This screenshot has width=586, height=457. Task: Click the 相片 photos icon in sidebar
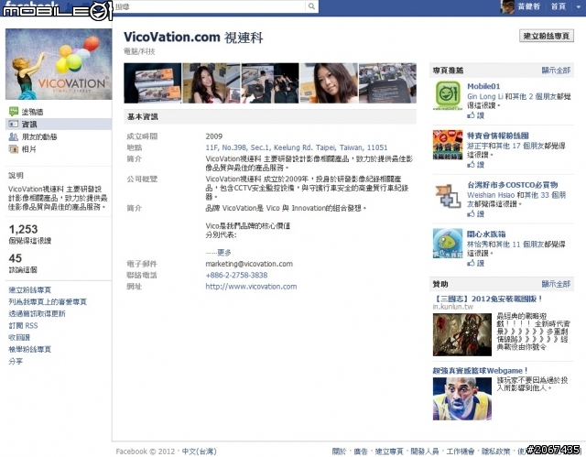[14, 149]
